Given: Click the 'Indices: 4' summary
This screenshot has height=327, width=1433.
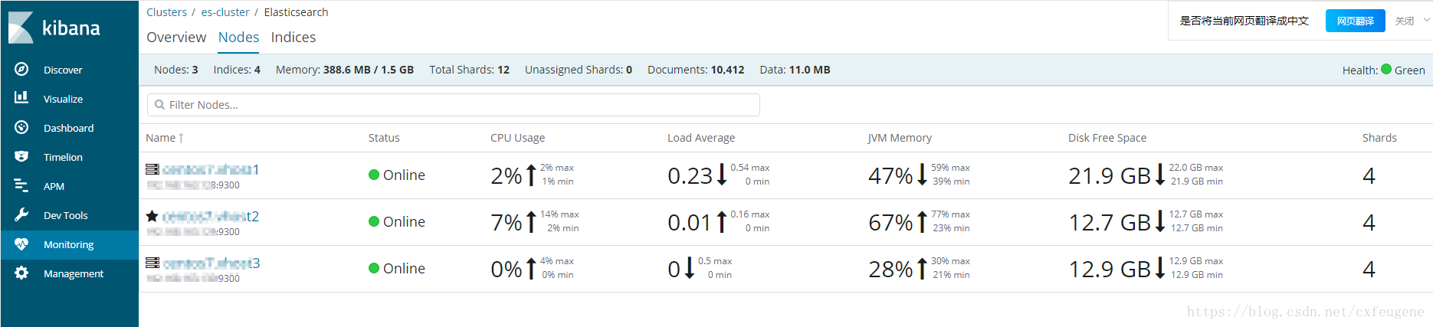Looking at the screenshot, I should [x=237, y=70].
